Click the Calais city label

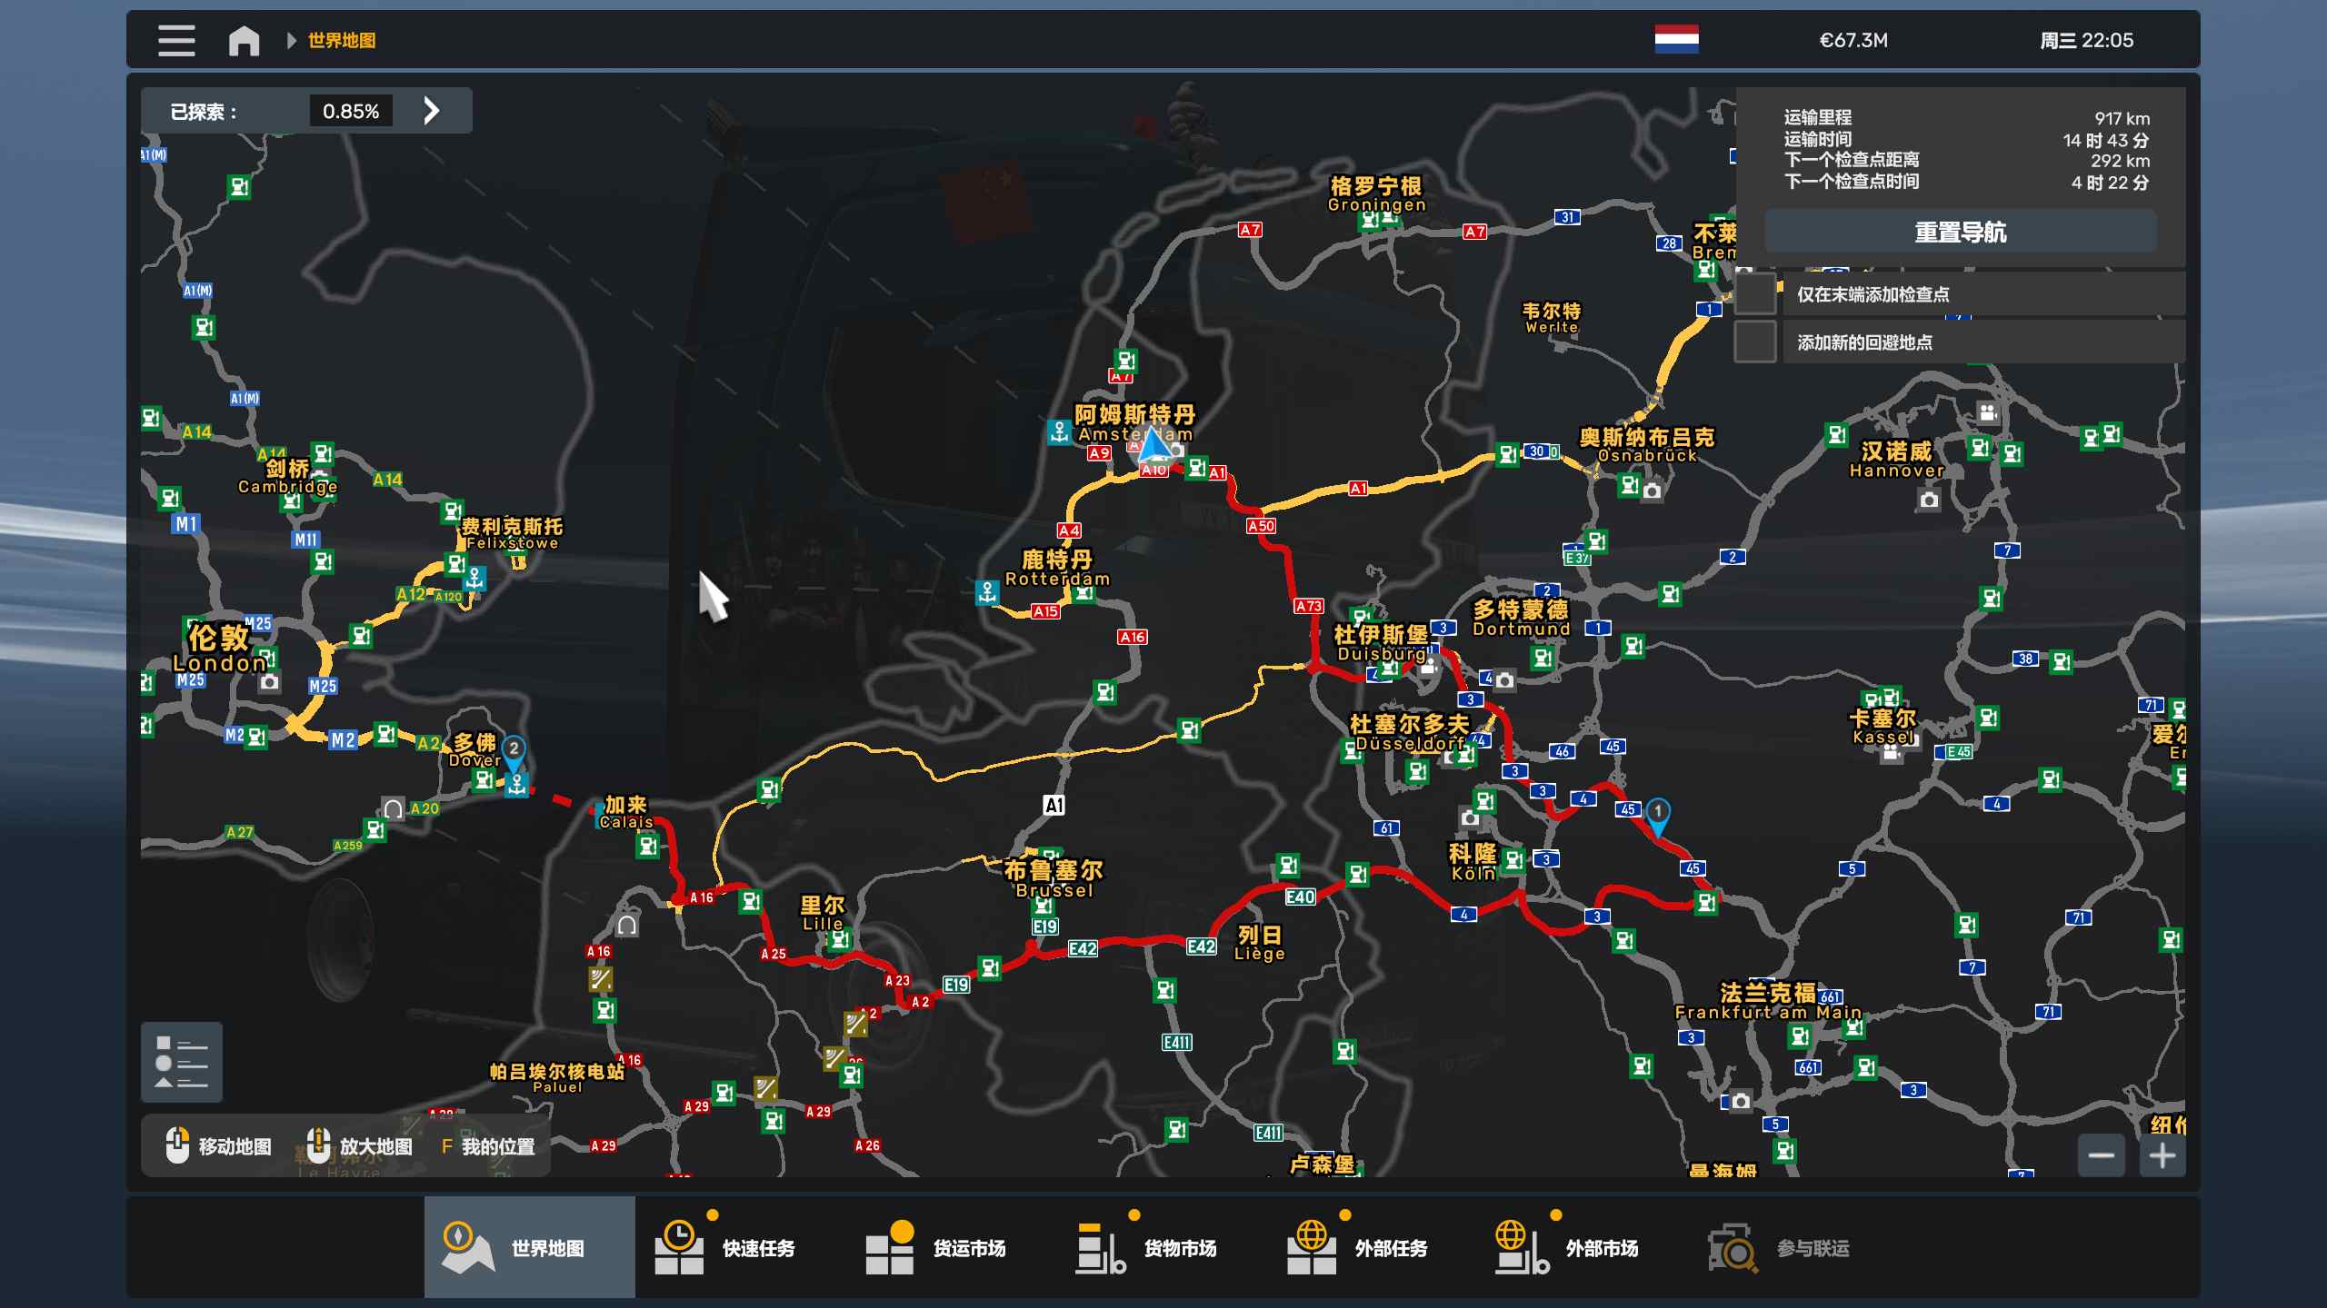click(626, 812)
